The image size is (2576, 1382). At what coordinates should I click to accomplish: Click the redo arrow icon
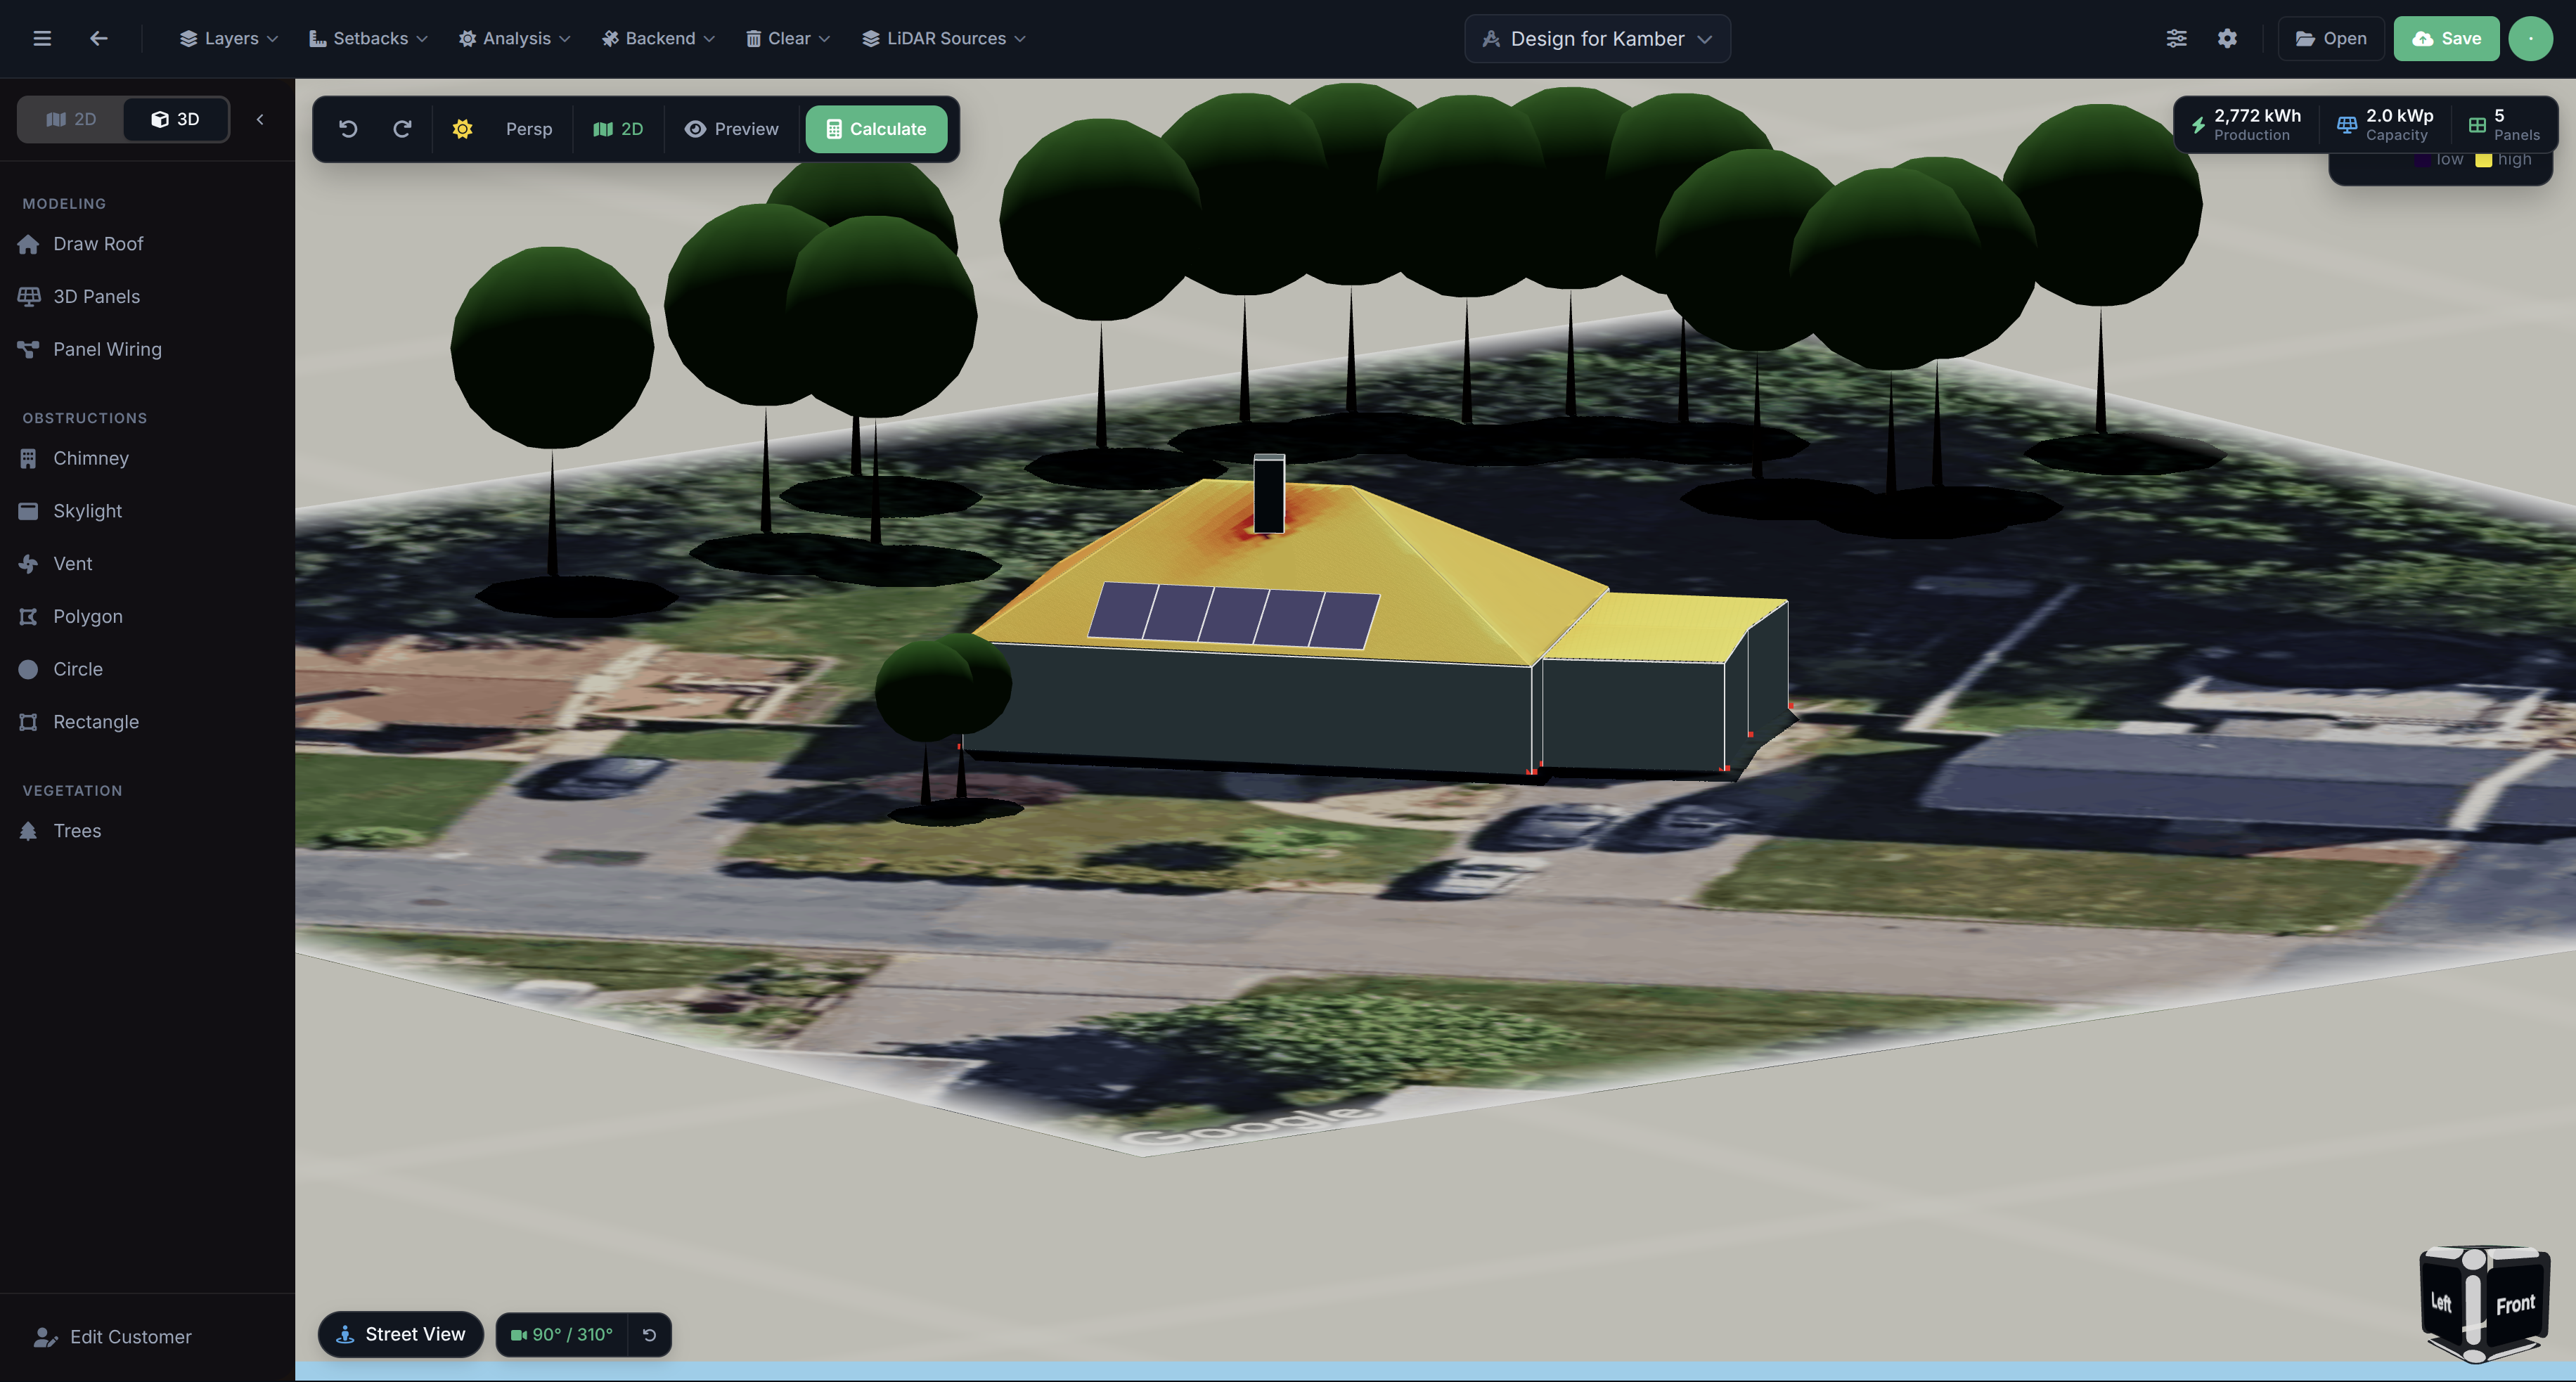[x=402, y=129]
